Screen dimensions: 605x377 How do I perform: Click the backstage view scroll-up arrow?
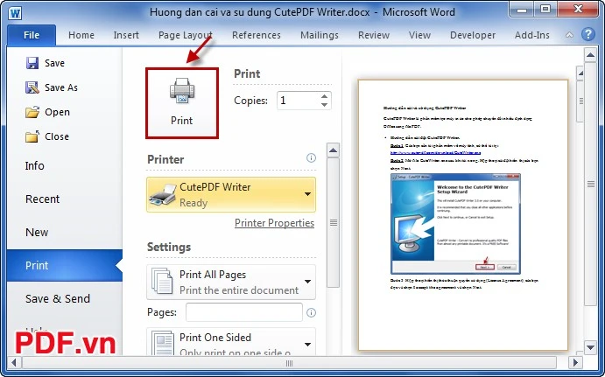click(x=590, y=55)
